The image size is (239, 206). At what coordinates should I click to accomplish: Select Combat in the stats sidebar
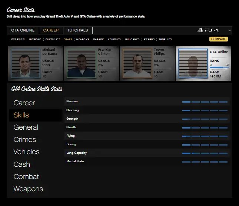[x=26, y=177]
